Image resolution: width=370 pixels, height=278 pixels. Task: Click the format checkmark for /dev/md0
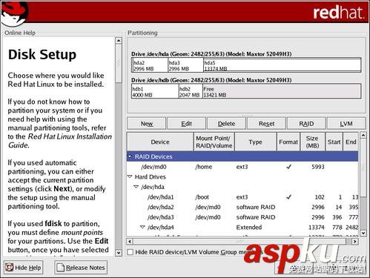tap(288, 167)
